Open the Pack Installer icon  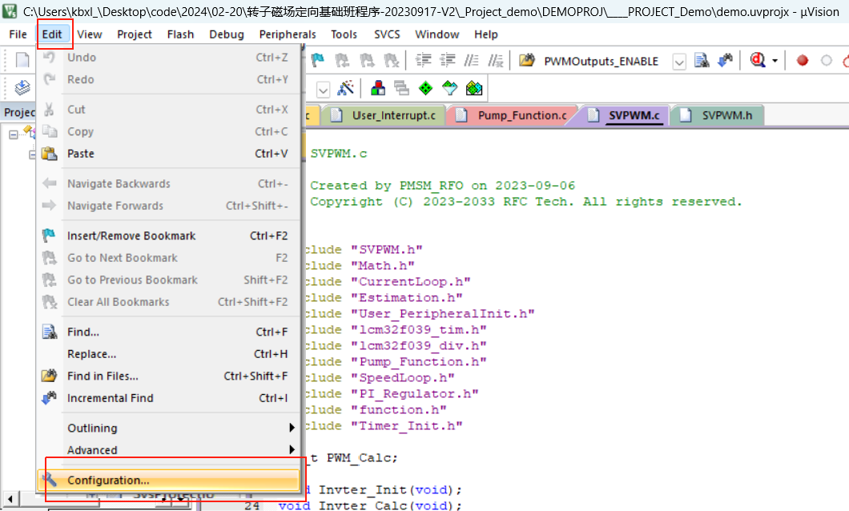pos(474,88)
